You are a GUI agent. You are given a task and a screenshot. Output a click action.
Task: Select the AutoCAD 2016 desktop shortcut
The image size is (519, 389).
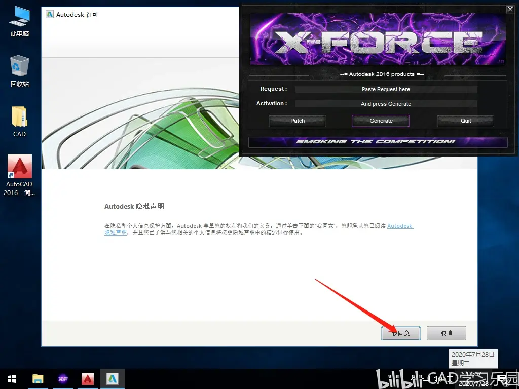click(20, 175)
